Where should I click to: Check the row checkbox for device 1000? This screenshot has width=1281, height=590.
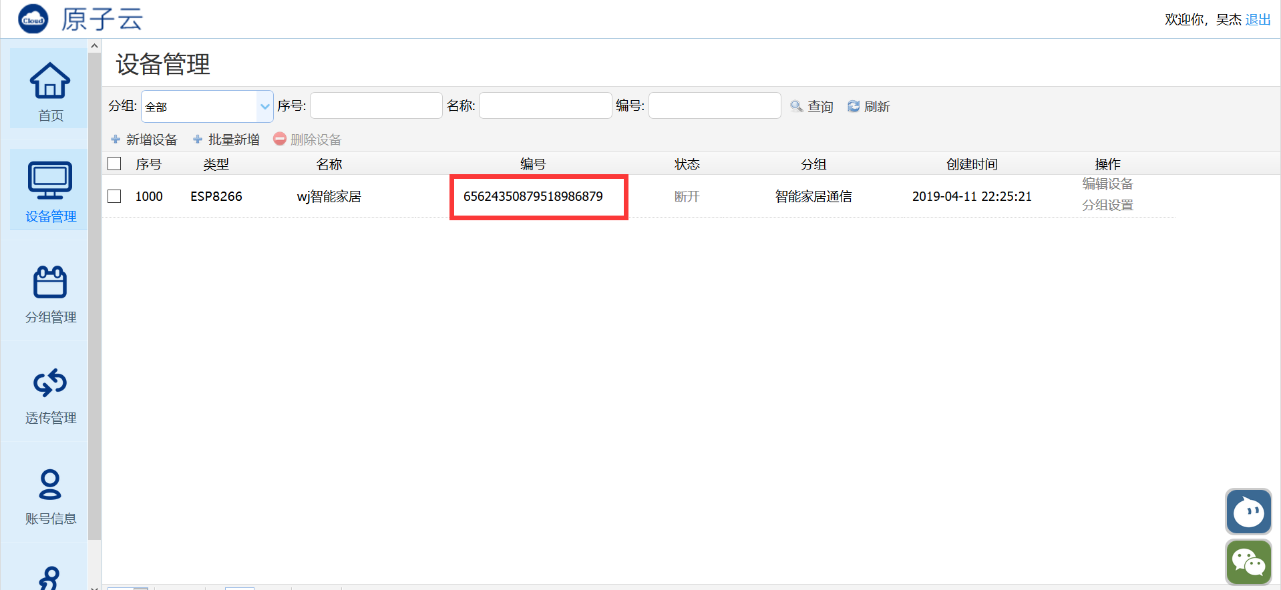[114, 196]
